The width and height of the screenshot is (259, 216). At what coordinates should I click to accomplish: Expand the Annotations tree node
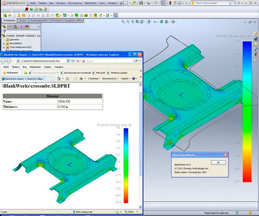click(3, 43)
